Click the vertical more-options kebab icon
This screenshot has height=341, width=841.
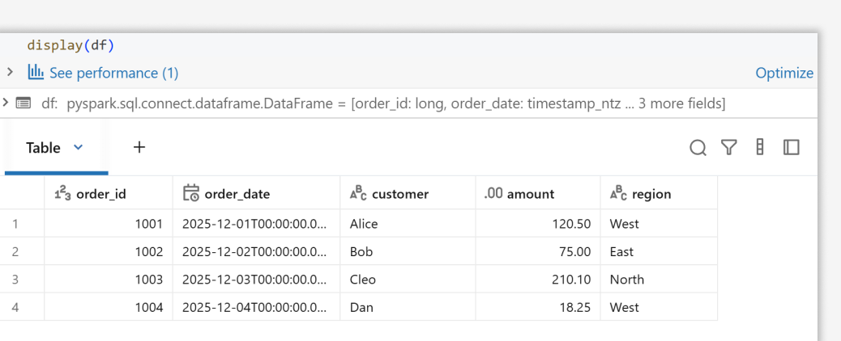click(x=760, y=147)
